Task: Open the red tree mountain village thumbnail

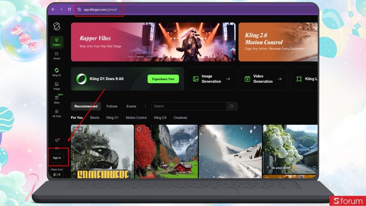Action: point(167,151)
